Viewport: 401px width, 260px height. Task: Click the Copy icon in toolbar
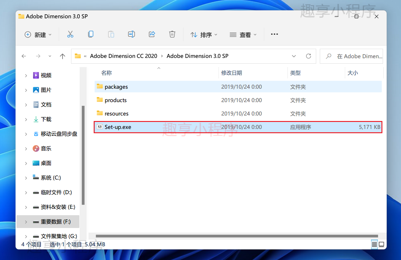91,34
